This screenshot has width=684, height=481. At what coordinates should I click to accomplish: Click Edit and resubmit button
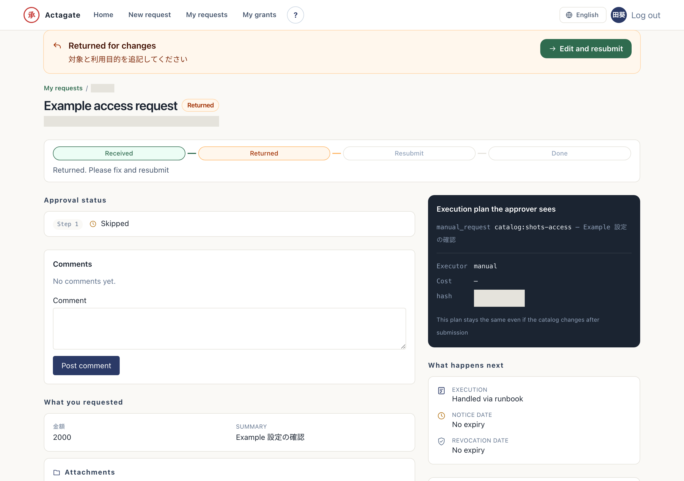(585, 49)
